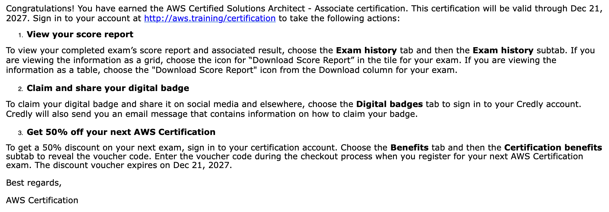Click the list number 3 marker
This screenshot has width=609, height=212.
pos(21,133)
